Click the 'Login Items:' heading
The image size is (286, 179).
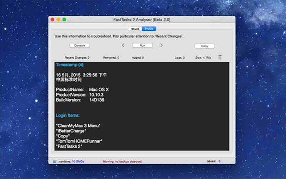(x=68, y=115)
